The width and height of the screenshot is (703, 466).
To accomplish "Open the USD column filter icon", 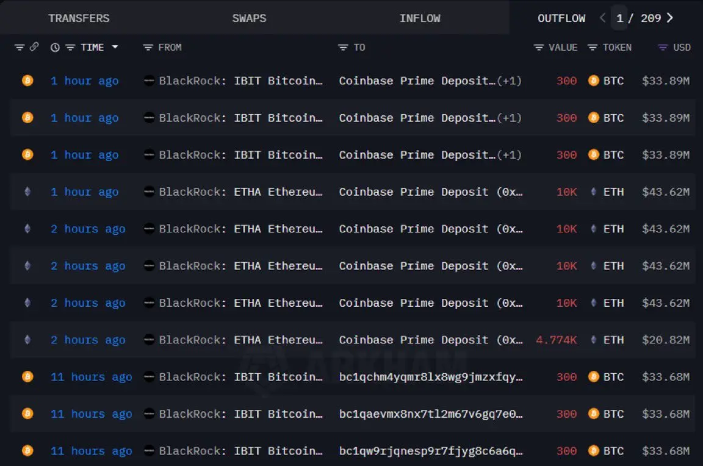I will [x=663, y=48].
